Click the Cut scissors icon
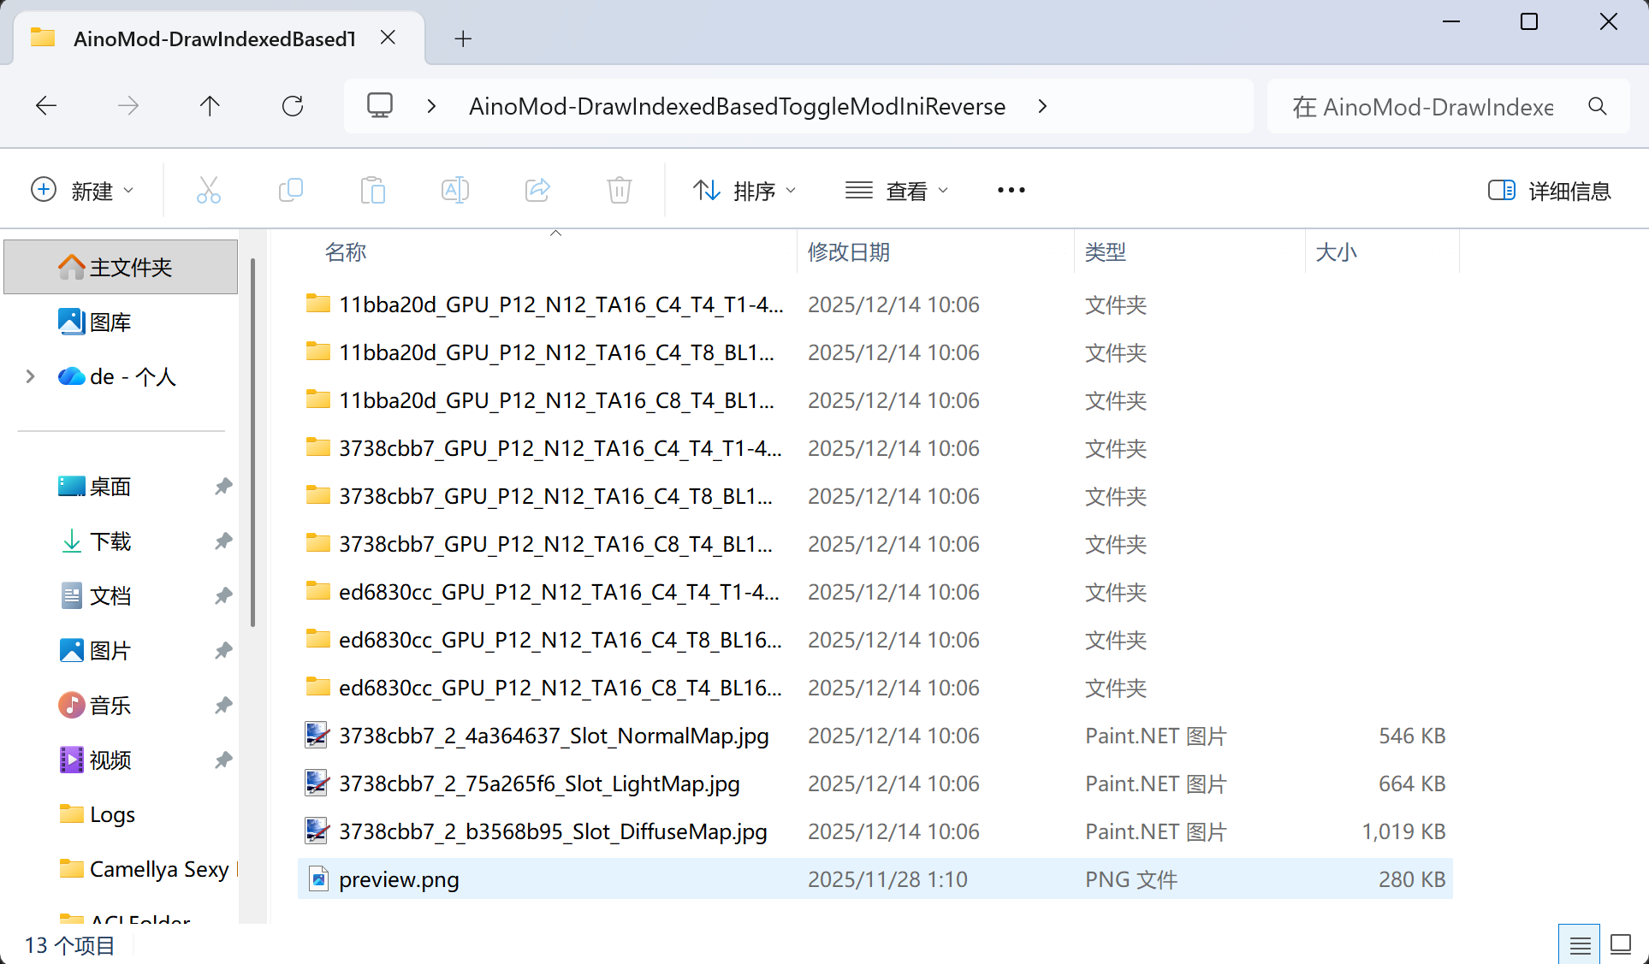 (x=208, y=190)
